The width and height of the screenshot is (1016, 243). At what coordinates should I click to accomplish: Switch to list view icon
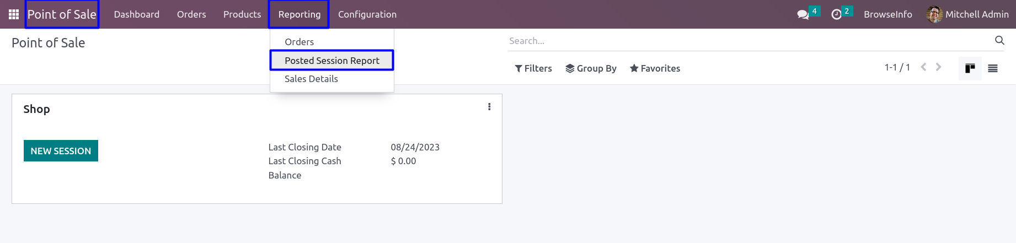click(x=993, y=68)
